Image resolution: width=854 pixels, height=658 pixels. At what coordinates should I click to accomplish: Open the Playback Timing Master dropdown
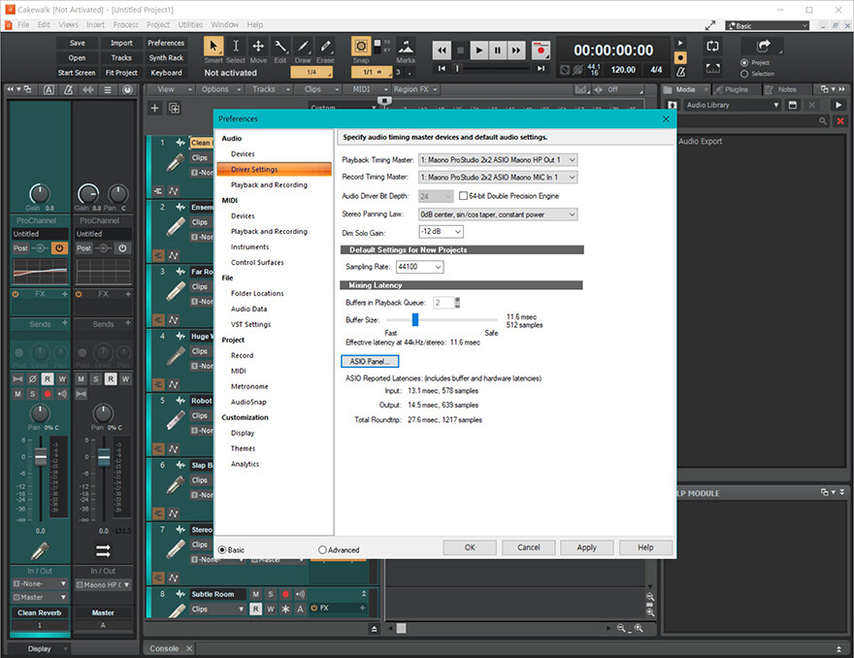[497, 159]
